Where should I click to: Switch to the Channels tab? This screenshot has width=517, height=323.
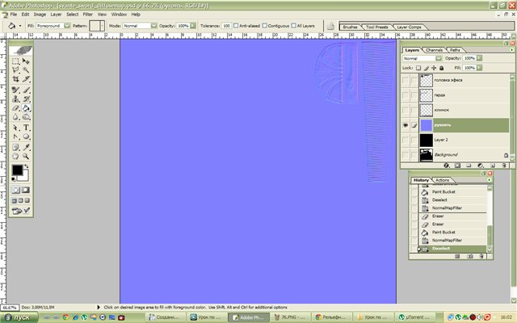pos(434,50)
